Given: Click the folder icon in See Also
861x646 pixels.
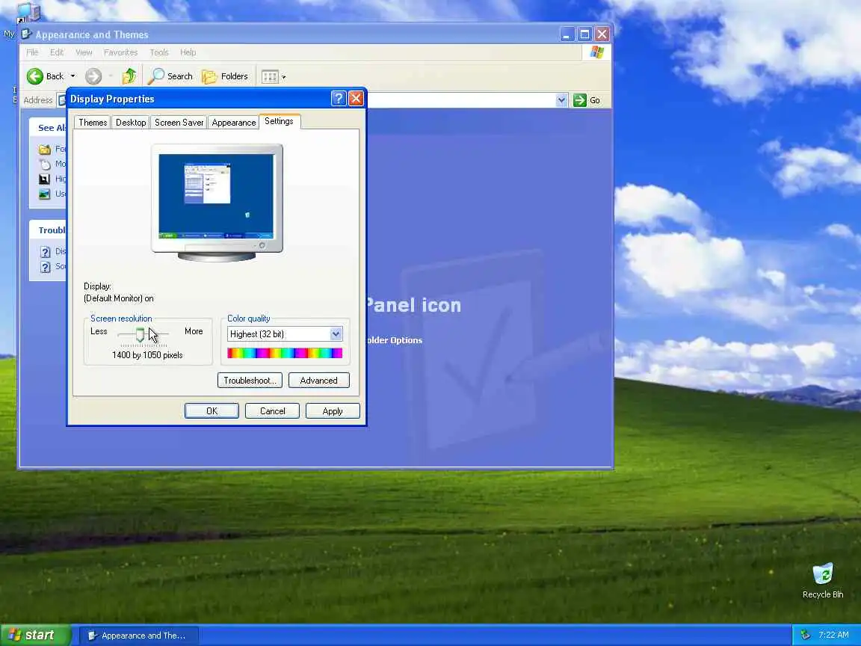Looking at the screenshot, I should click(45, 150).
